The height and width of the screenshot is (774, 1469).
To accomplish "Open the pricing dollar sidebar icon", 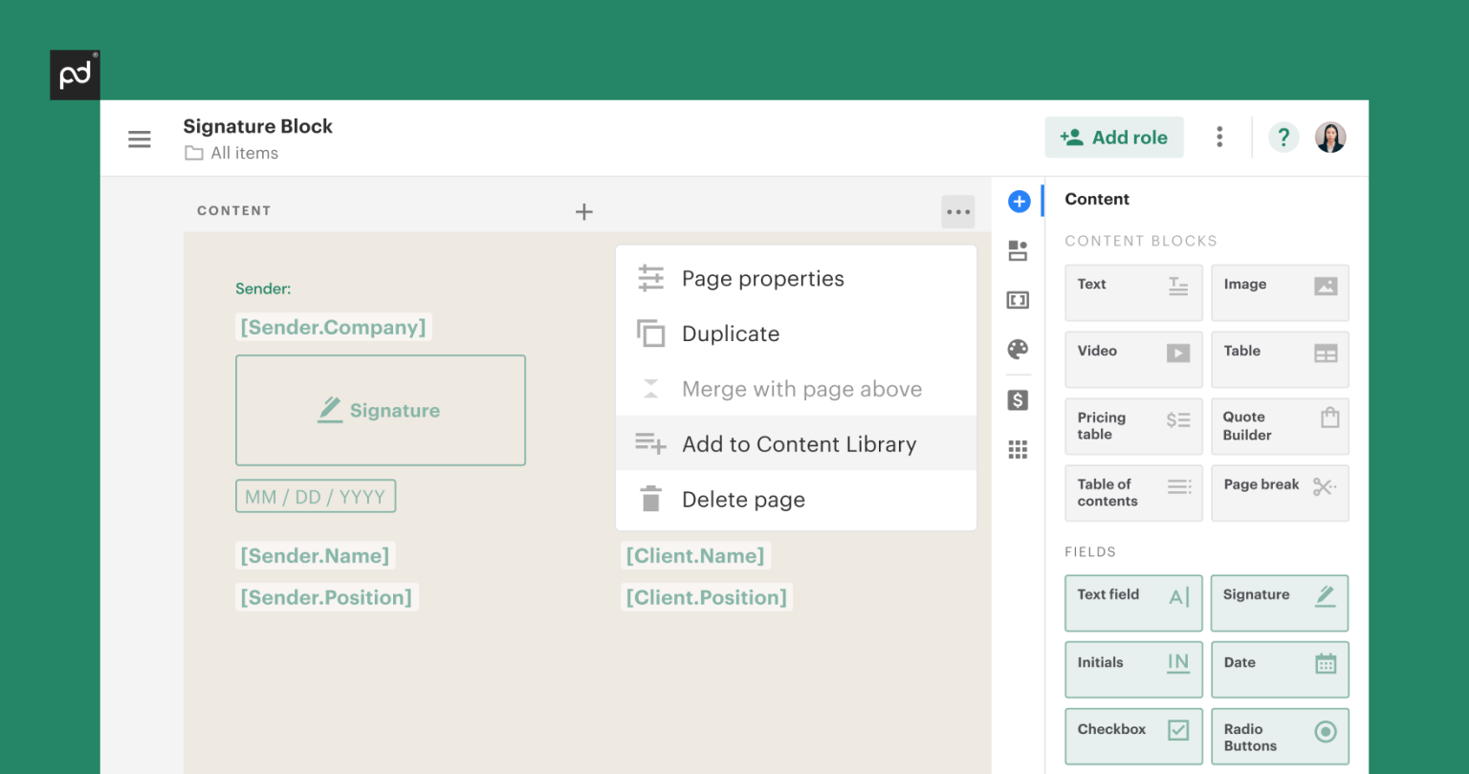I will pyautogui.click(x=1018, y=400).
